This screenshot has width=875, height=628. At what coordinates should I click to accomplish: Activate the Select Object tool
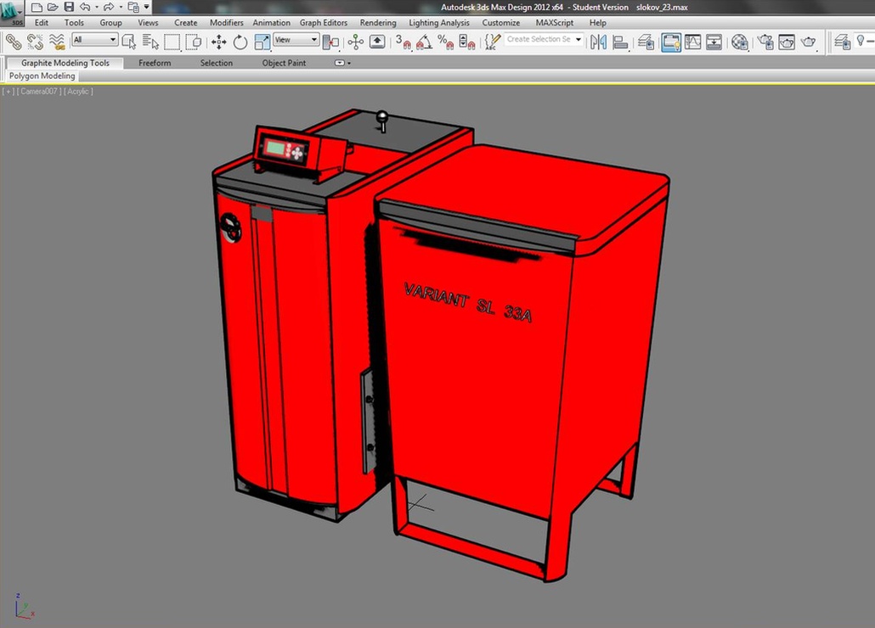[129, 42]
